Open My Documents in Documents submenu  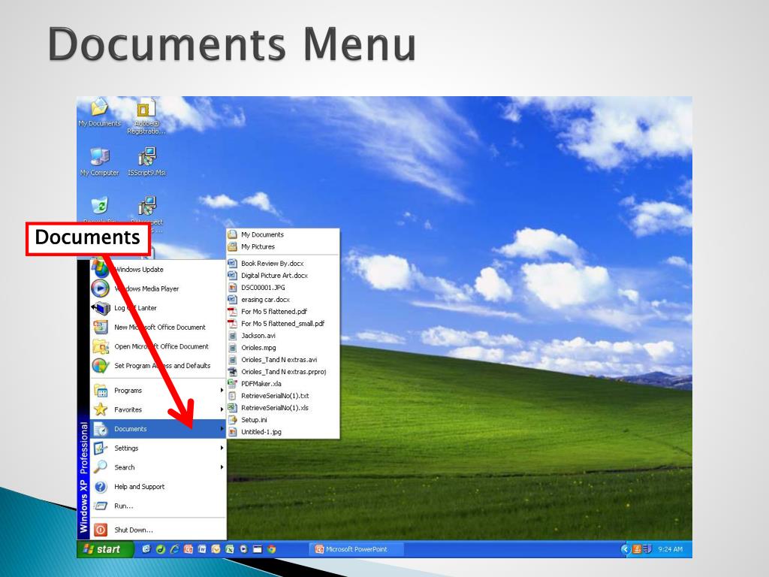tap(283, 234)
